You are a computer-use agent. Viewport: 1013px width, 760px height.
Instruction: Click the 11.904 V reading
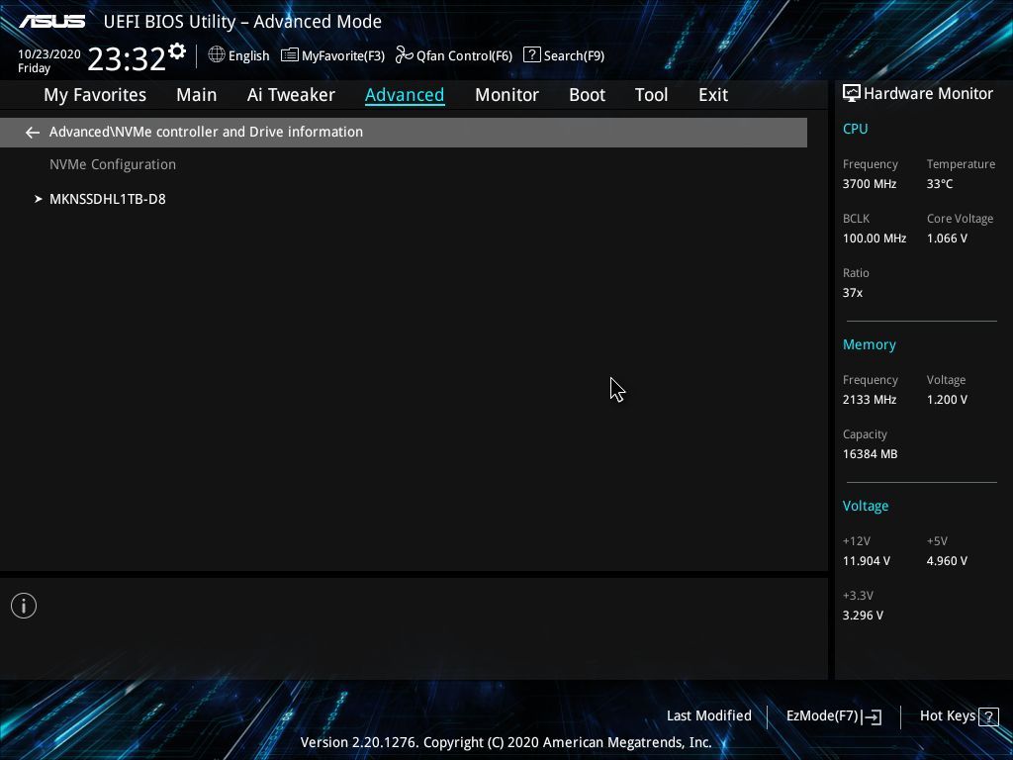(866, 561)
